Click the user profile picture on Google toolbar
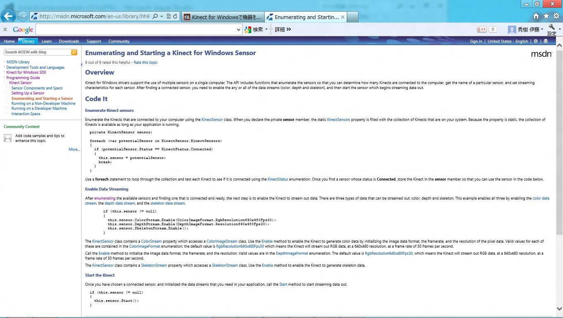The image size is (563, 318). coord(512,29)
